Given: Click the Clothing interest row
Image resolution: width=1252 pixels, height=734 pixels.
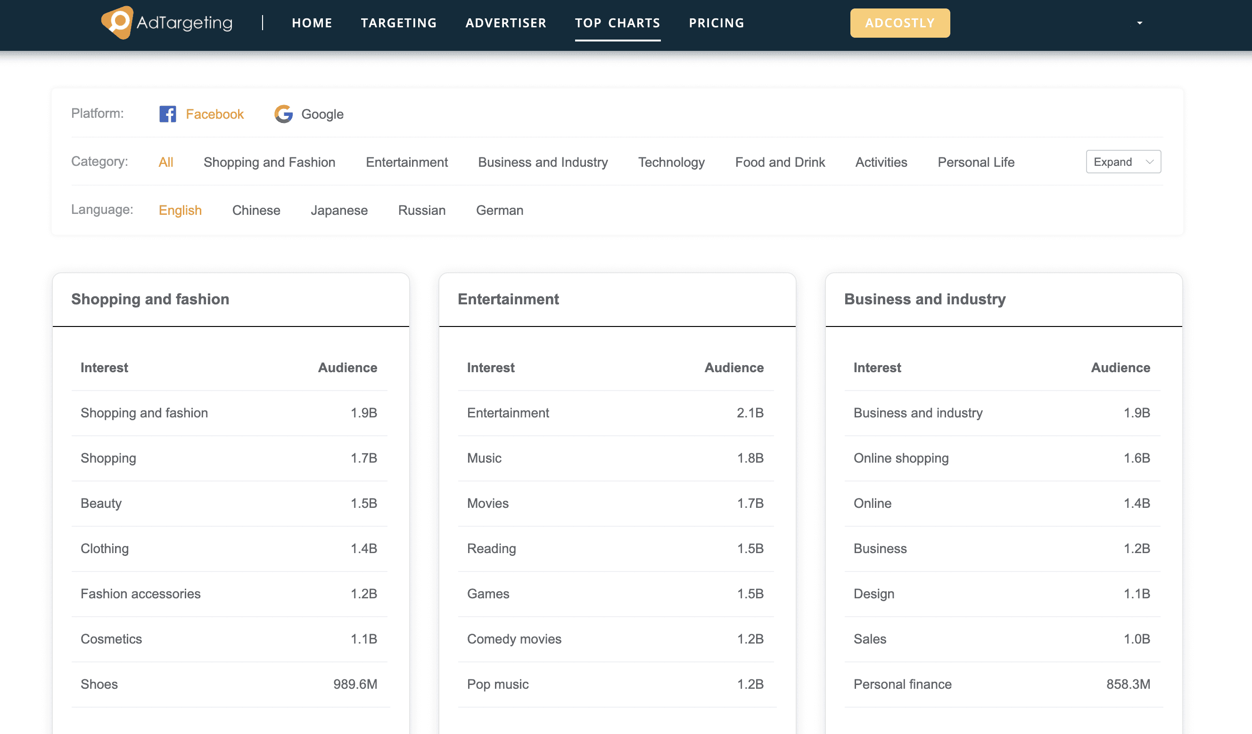Looking at the screenshot, I should click(230, 548).
